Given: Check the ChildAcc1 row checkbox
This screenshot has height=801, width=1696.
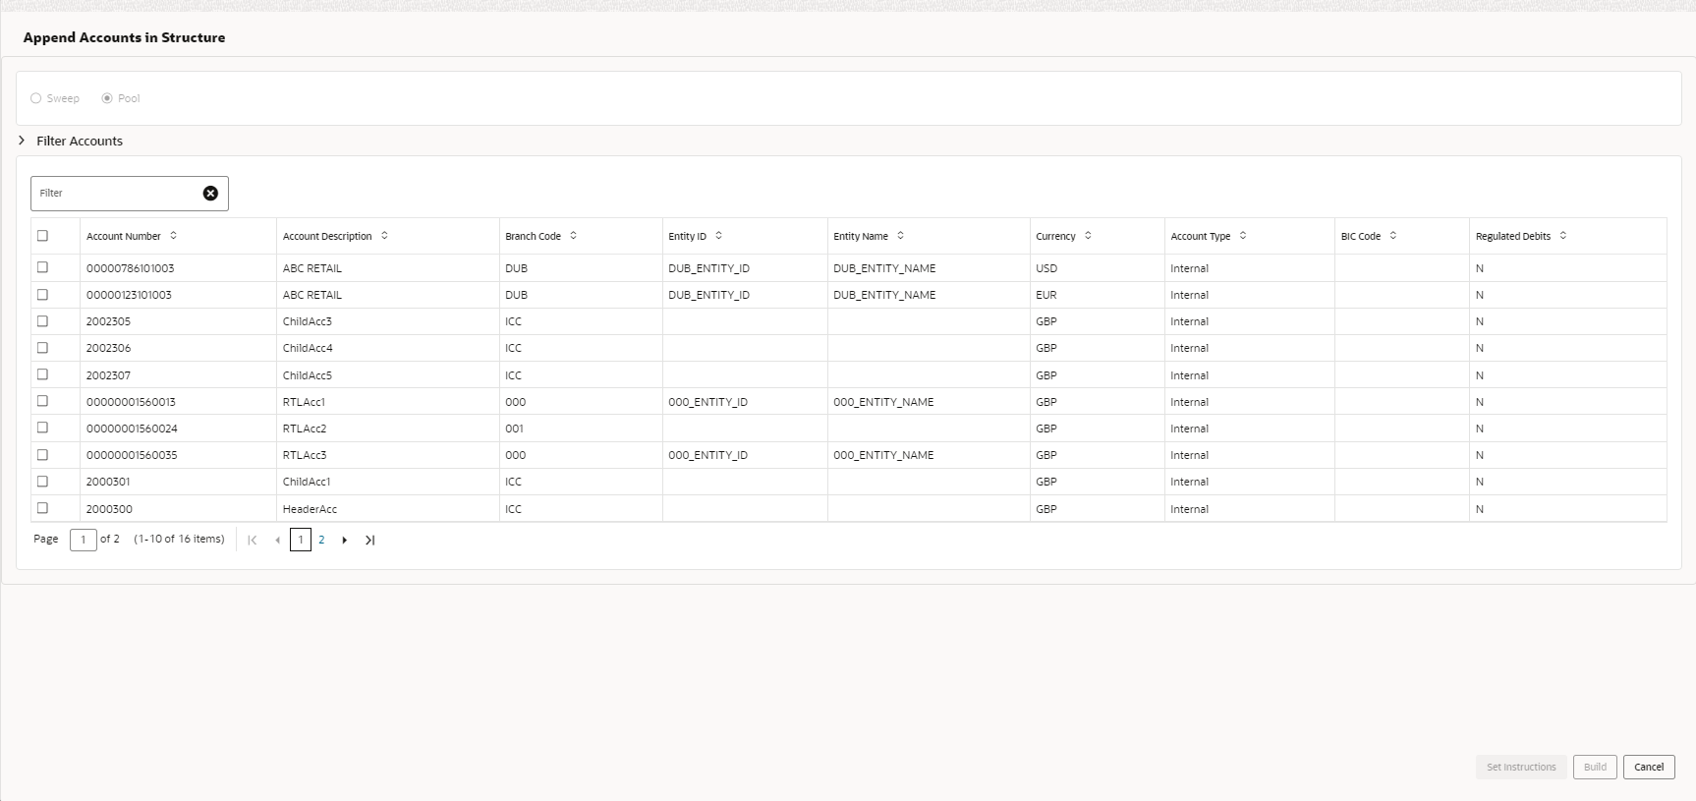Looking at the screenshot, I should tap(42, 482).
